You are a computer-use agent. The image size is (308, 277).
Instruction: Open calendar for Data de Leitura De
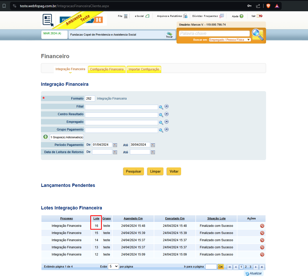(x=115, y=152)
